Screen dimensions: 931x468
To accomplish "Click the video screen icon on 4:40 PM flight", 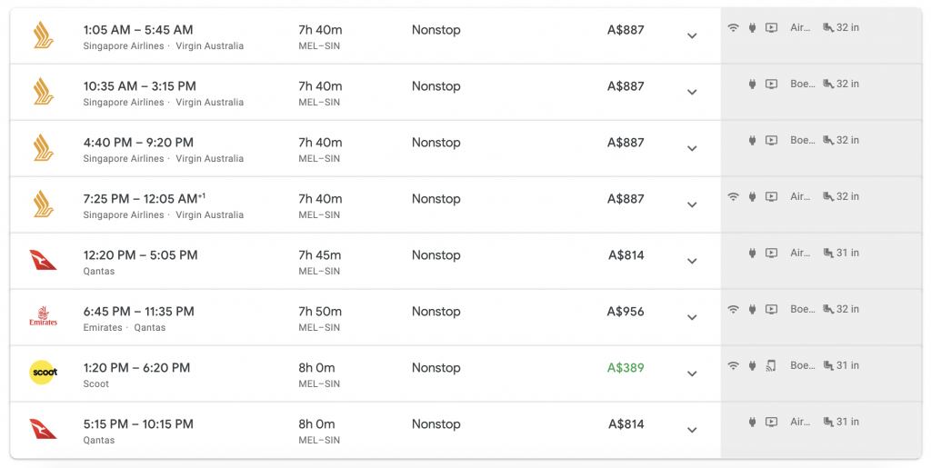I will pyautogui.click(x=771, y=140).
